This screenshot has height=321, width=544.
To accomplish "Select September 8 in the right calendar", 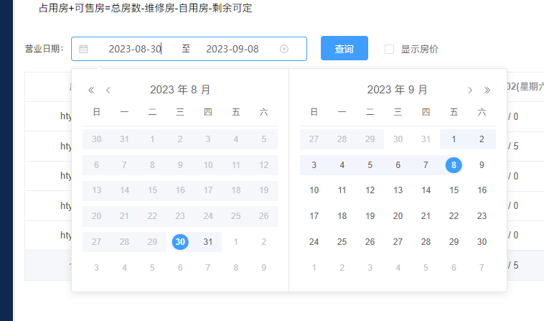I will coord(454,165).
